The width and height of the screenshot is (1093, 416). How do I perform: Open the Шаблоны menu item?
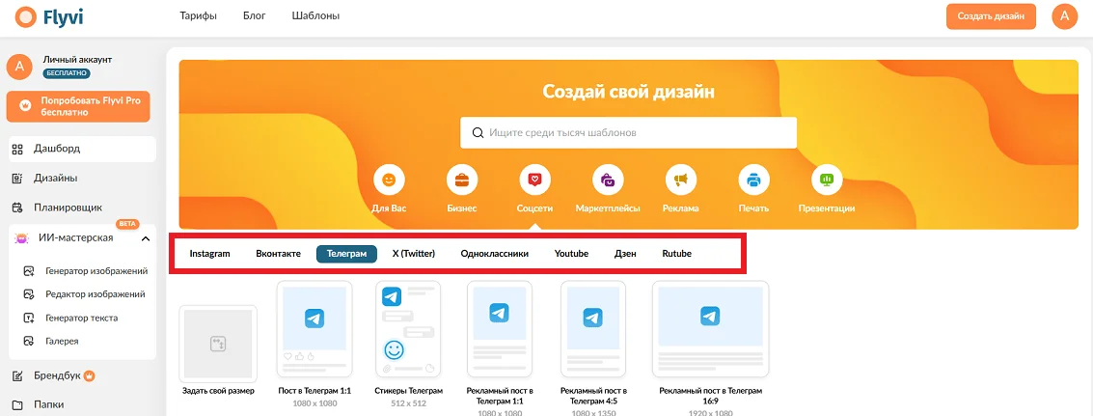[x=315, y=15]
